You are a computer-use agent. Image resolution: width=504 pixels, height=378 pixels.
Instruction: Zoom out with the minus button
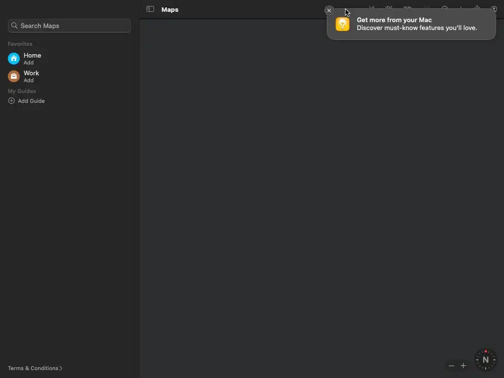[451, 366]
